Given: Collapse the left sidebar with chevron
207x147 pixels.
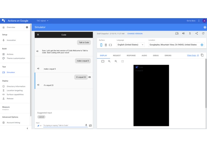Looking at the screenshot, I should click(27, 128).
